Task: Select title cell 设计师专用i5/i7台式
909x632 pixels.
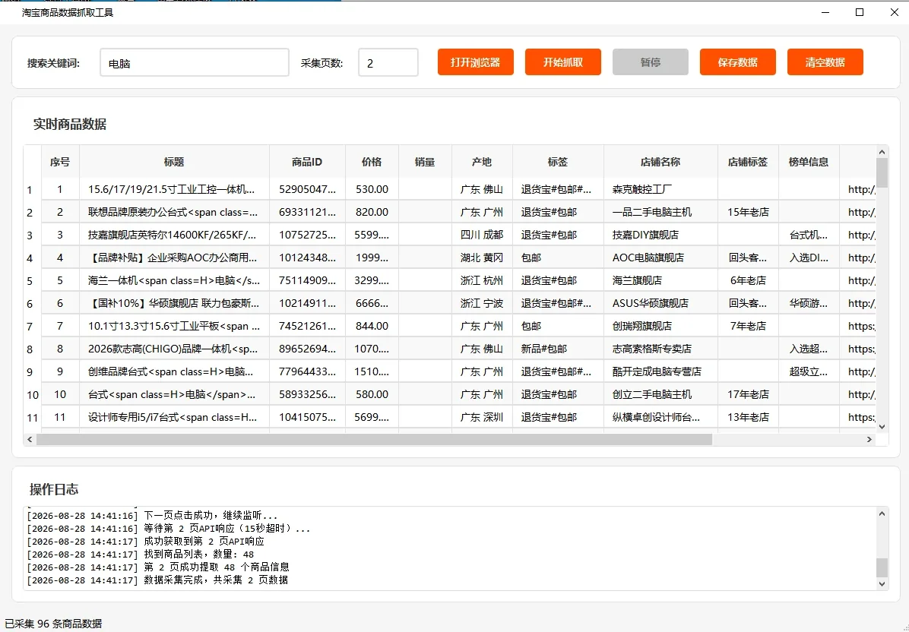Action: [175, 417]
